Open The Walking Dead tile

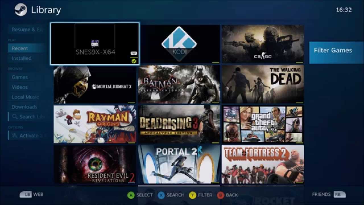tap(263, 84)
